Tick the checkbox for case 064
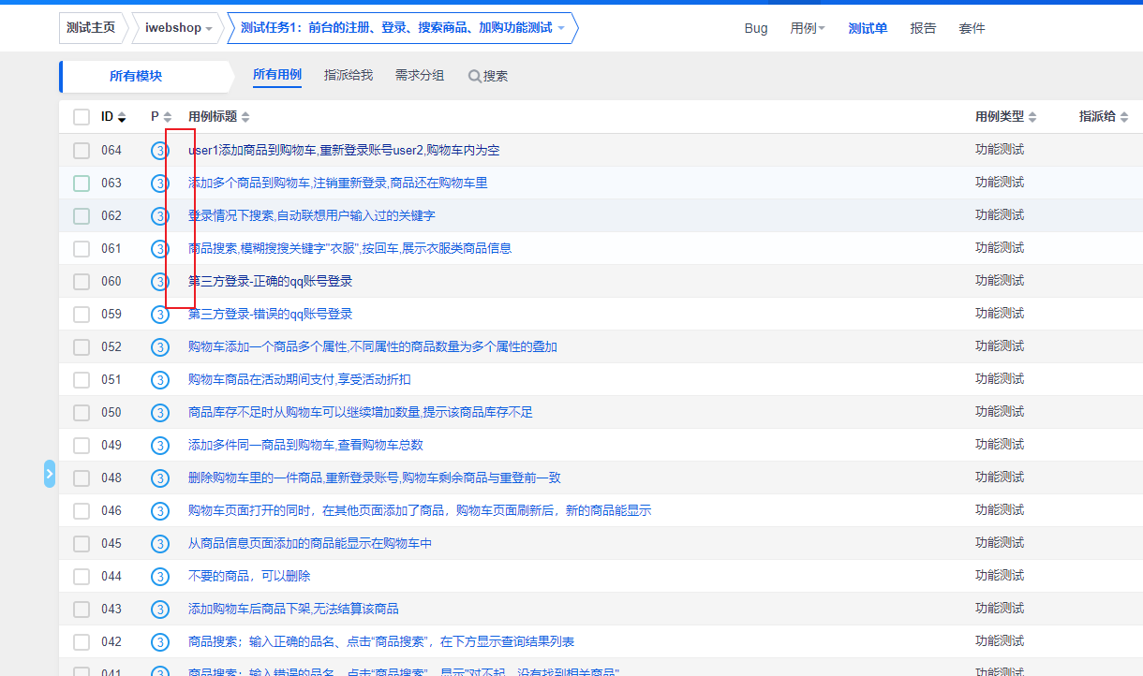1143x676 pixels. pos(82,151)
